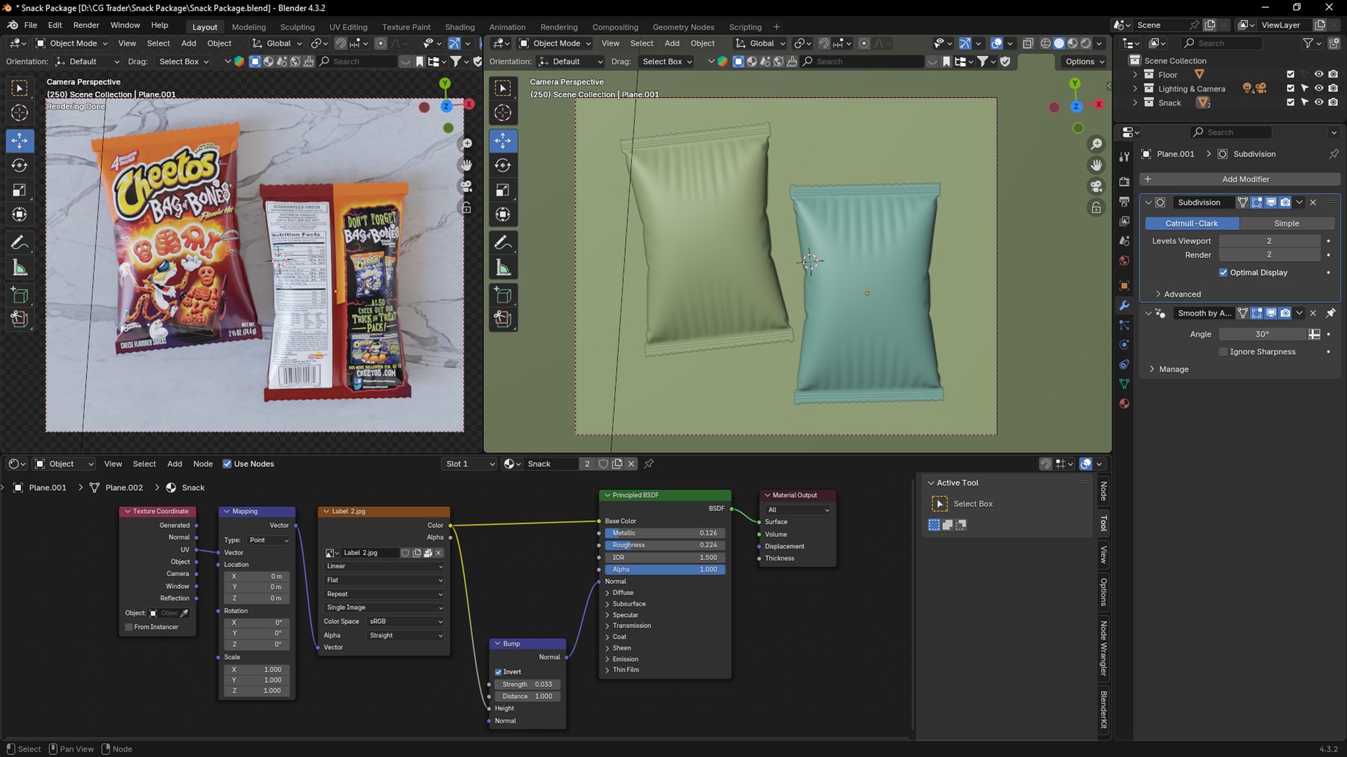Open the Render menu
Image resolution: width=1347 pixels, height=757 pixels.
86,25
